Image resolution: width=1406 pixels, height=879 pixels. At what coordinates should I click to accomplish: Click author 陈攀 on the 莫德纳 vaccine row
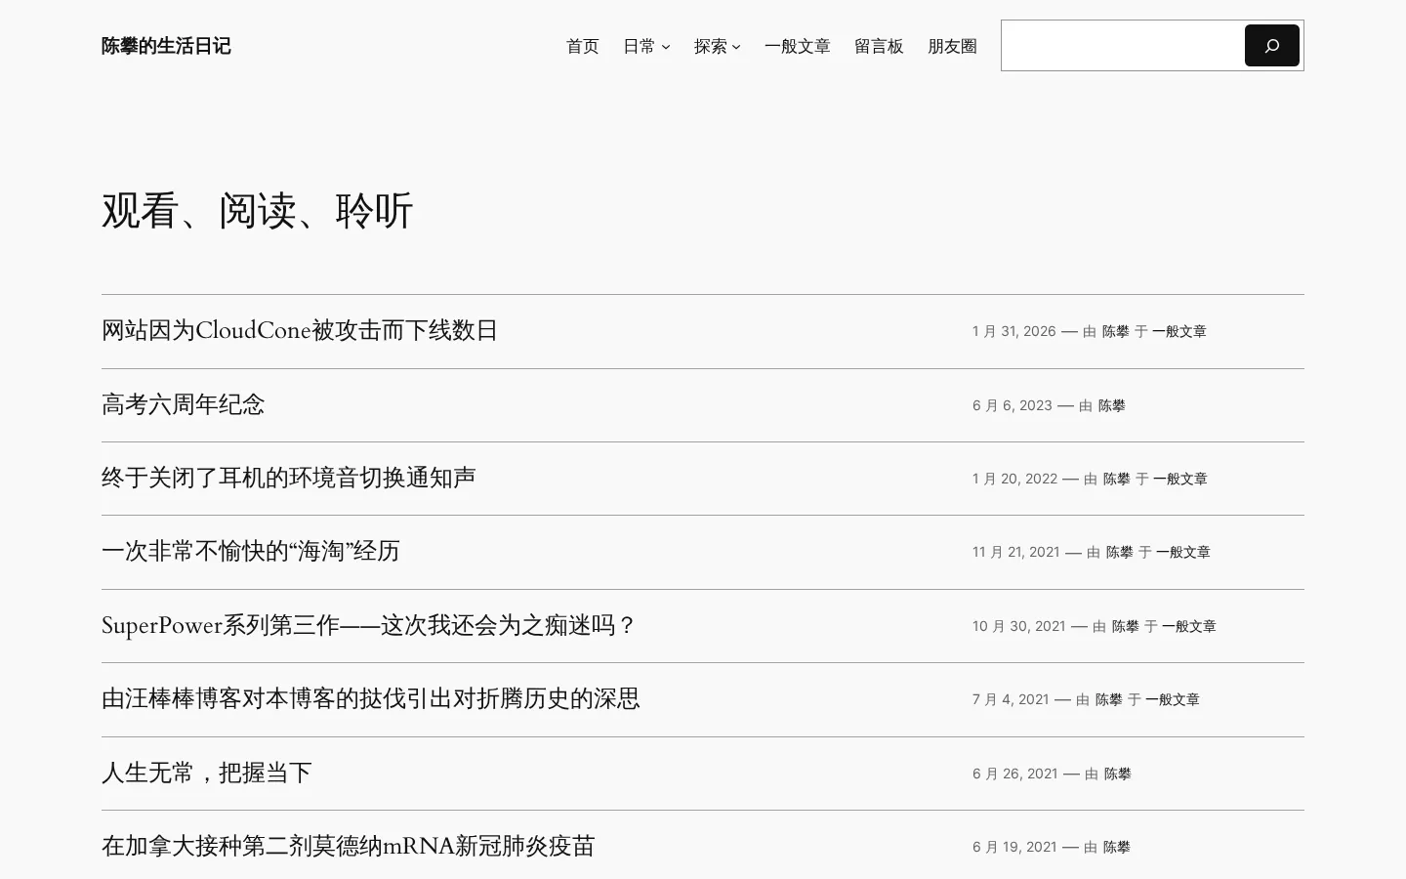click(1117, 847)
